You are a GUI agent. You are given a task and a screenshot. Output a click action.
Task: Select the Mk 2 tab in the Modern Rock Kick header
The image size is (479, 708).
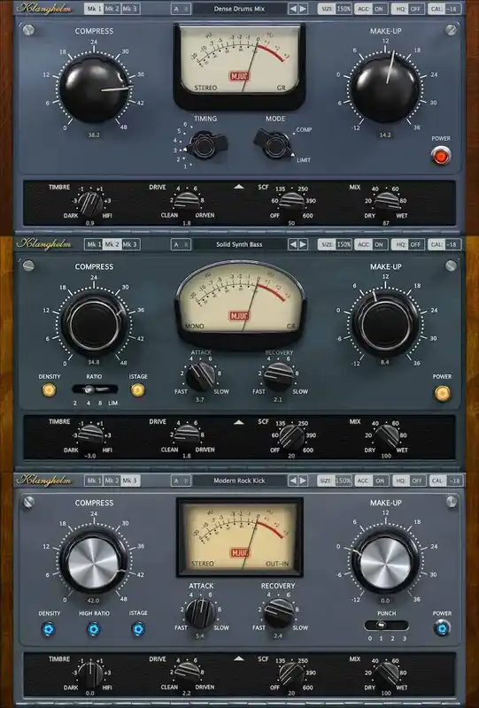tap(112, 481)
